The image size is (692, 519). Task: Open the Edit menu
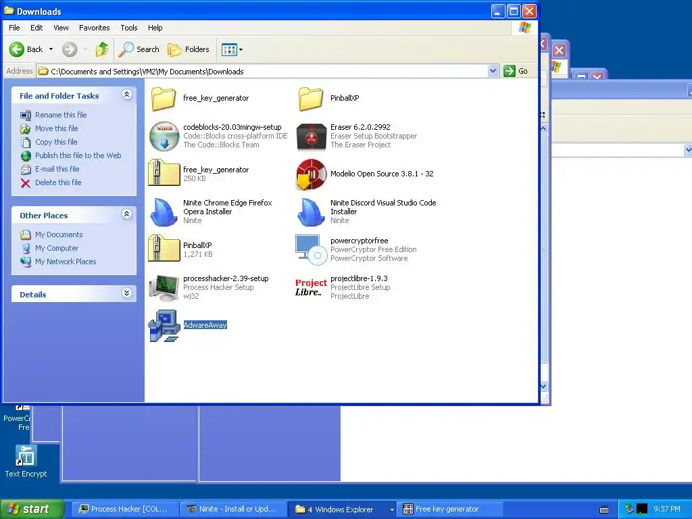36,28
